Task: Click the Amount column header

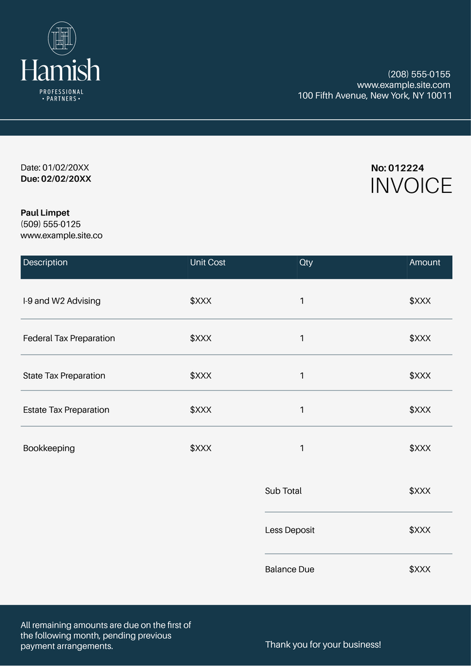Action: tap(425, 263)
